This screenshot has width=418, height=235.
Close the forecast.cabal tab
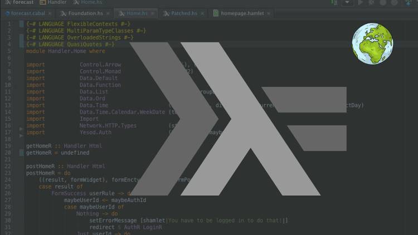(51, 12)
